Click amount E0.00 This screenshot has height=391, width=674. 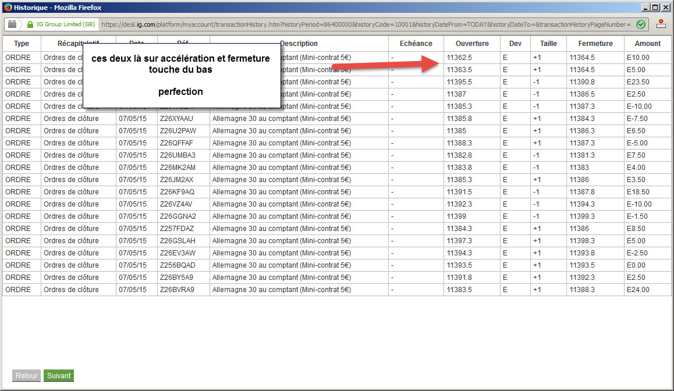coord(636,265)
